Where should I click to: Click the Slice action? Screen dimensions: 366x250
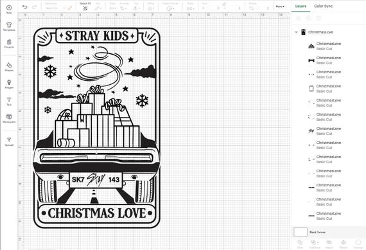tap(300, 244)
